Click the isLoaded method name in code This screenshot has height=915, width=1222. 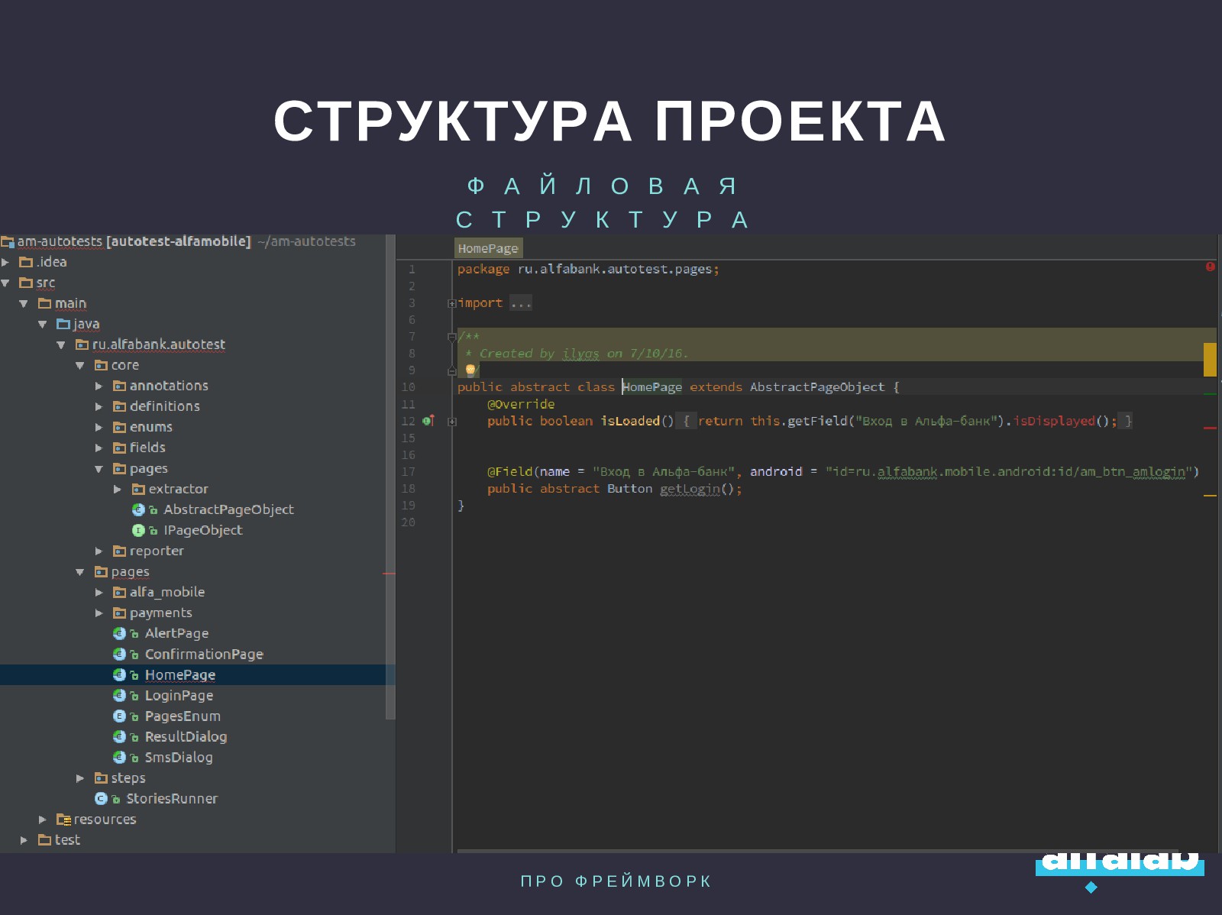coord(630,421)
